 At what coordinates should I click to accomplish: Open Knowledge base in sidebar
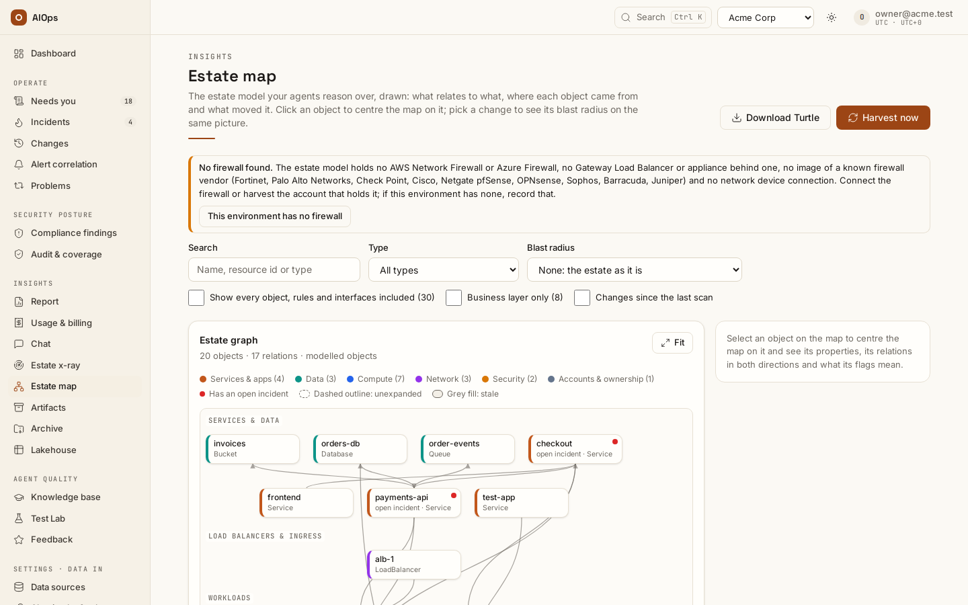tap(75, 497)
